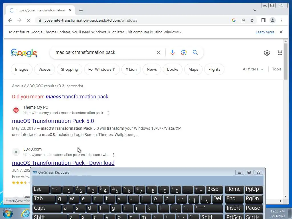
Task: Close the yosemite-transformation tab
Action: tap(70, 10)
